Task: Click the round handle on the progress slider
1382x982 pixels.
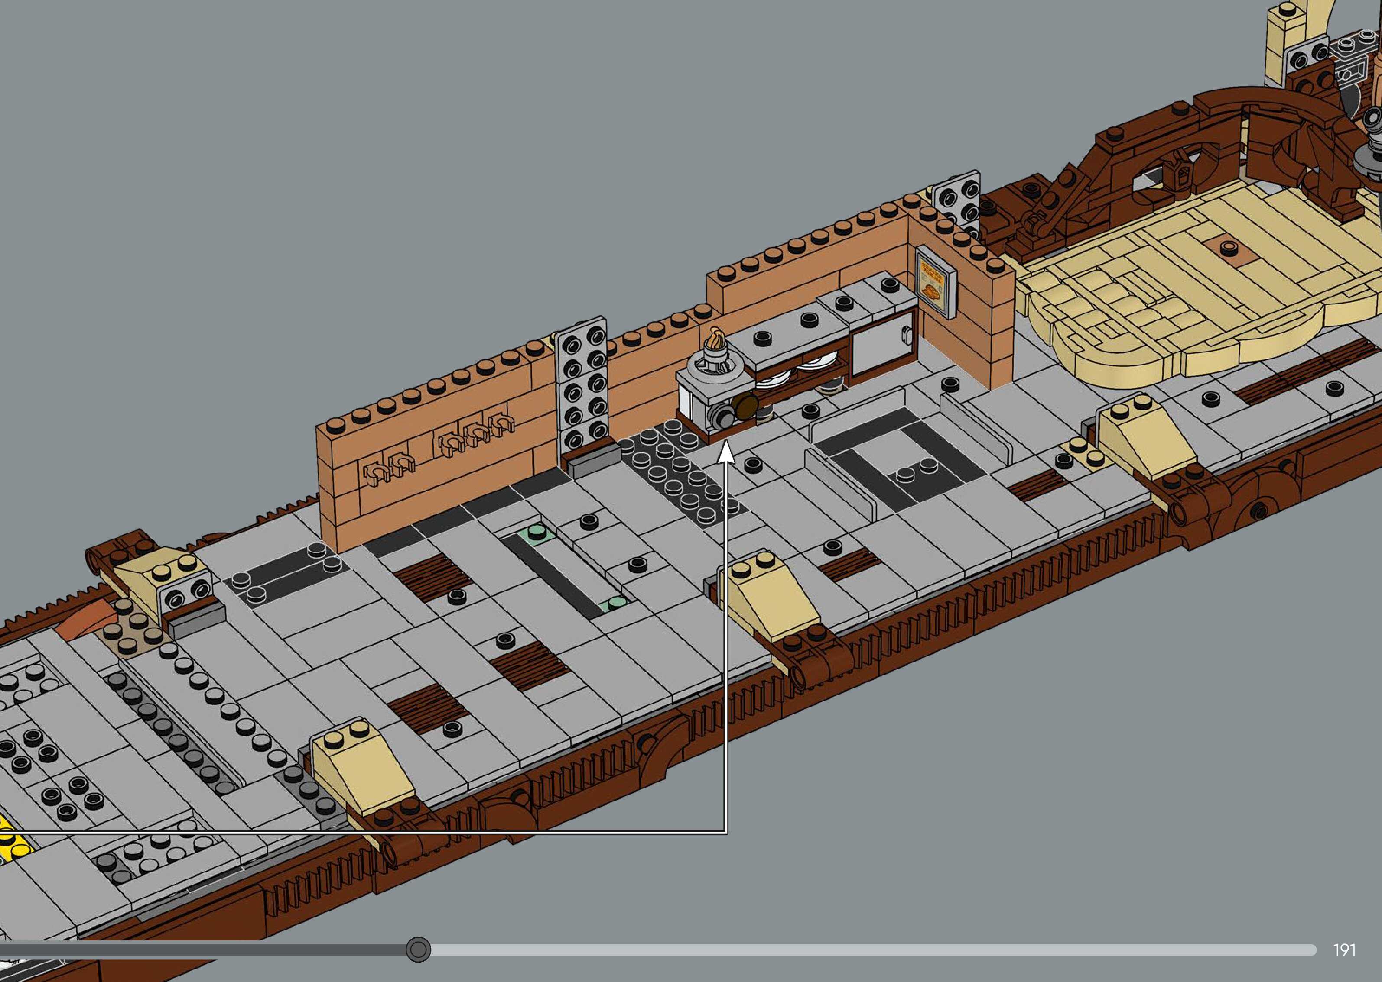Action: 418,950
